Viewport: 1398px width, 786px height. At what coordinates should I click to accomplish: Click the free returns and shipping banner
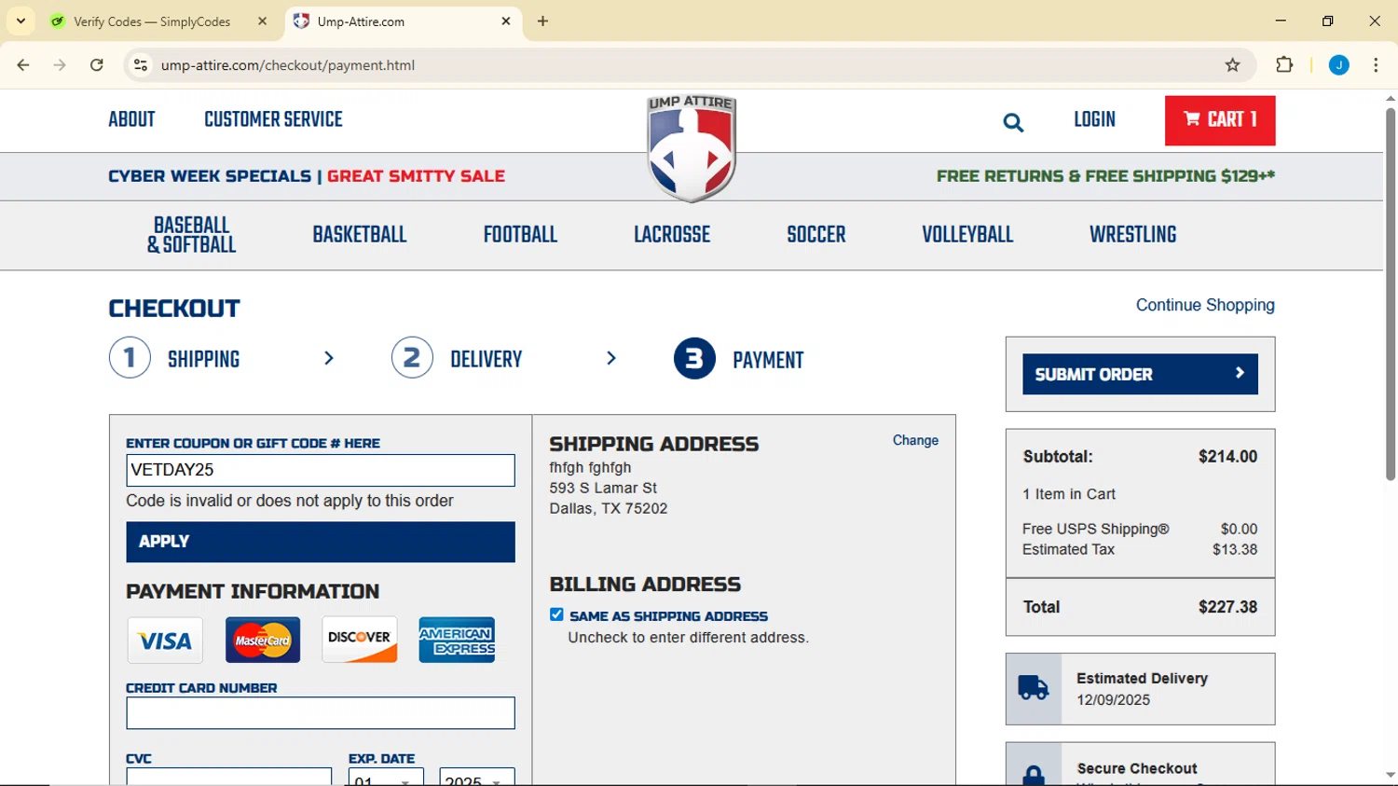tap(1105, 176)
